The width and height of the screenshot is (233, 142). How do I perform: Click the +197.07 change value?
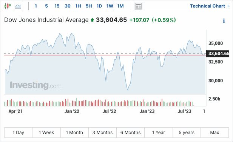[139, 20]
